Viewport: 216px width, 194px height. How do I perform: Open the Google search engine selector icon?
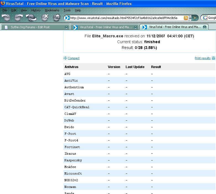[x=205, y=18]
